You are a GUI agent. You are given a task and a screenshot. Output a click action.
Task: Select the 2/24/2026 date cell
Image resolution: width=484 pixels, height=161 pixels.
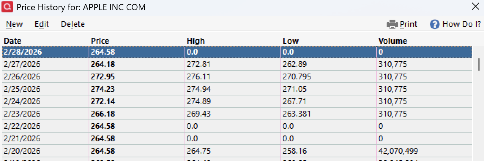click(22, 102)
